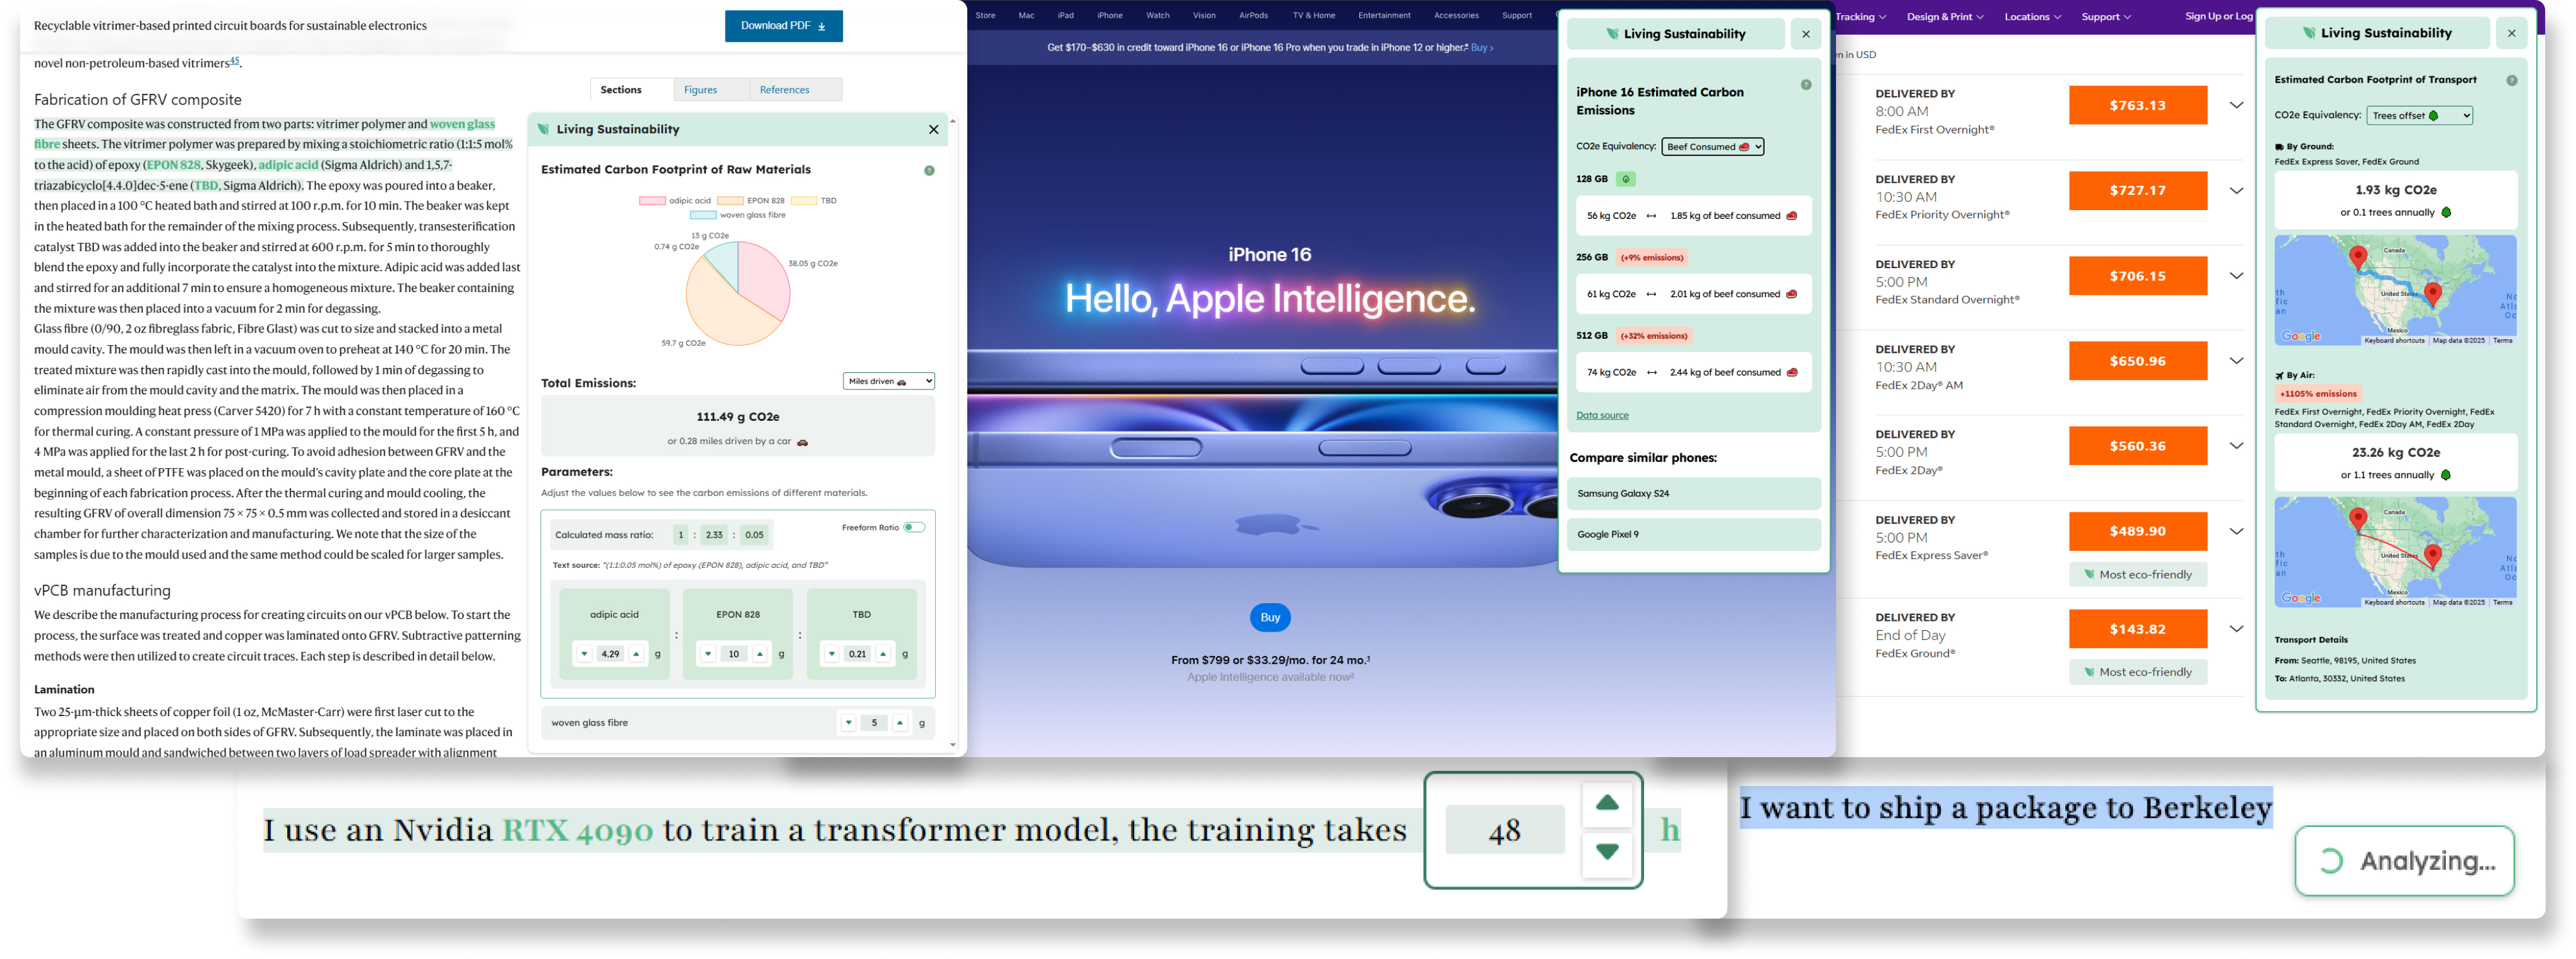Open the Data source link
This screenshot has width=2576, height=959.
point(1602,416)
